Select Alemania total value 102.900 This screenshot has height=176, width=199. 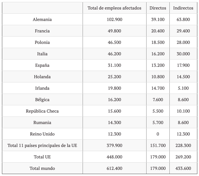point(114,20)
